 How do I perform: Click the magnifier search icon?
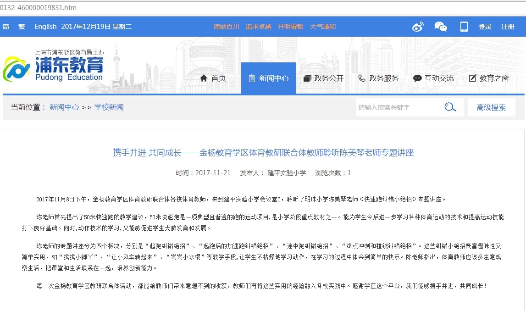pos(450,107)
